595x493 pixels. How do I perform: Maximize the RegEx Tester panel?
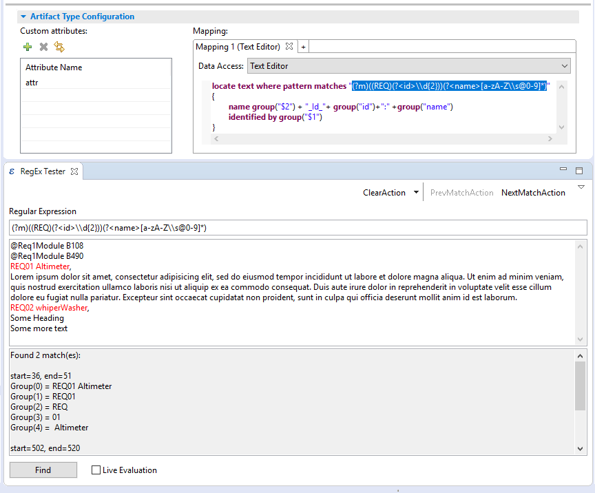click(x=579, y=170)
